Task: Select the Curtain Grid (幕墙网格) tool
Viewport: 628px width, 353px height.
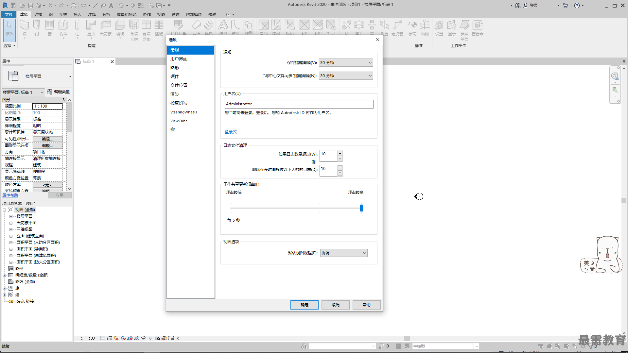Action: pyautogui.click(x=147, y=30)
